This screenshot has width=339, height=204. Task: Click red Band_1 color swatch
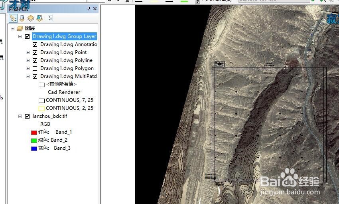coord(34,133)
